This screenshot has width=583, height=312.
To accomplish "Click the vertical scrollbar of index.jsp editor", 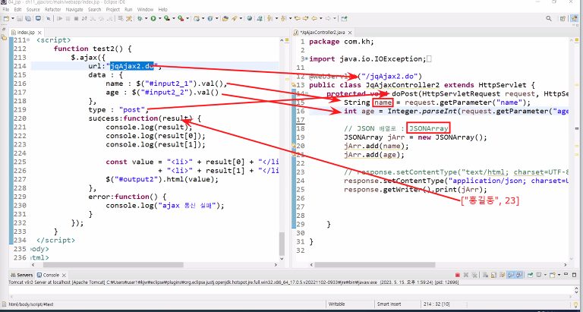I will pyautogui.click(x=282, y=244).
